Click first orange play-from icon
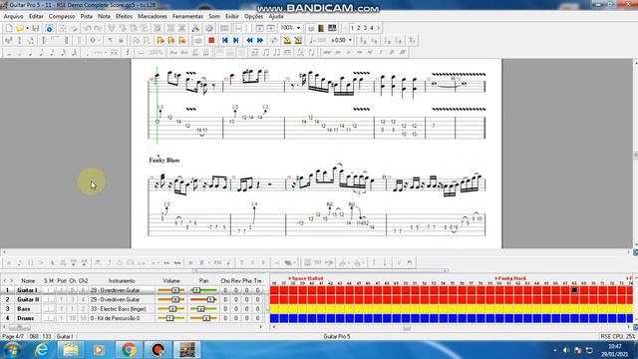Viewport: 638px width, 359px height. 160,40
